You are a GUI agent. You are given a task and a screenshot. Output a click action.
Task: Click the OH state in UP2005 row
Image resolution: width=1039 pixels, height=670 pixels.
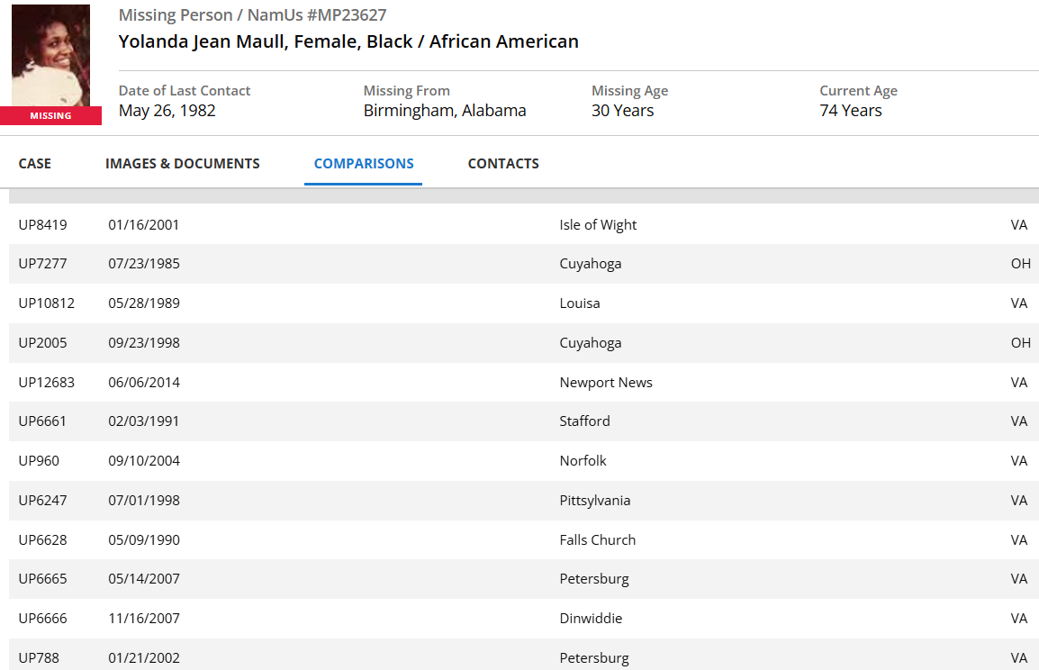point(1020,343)
